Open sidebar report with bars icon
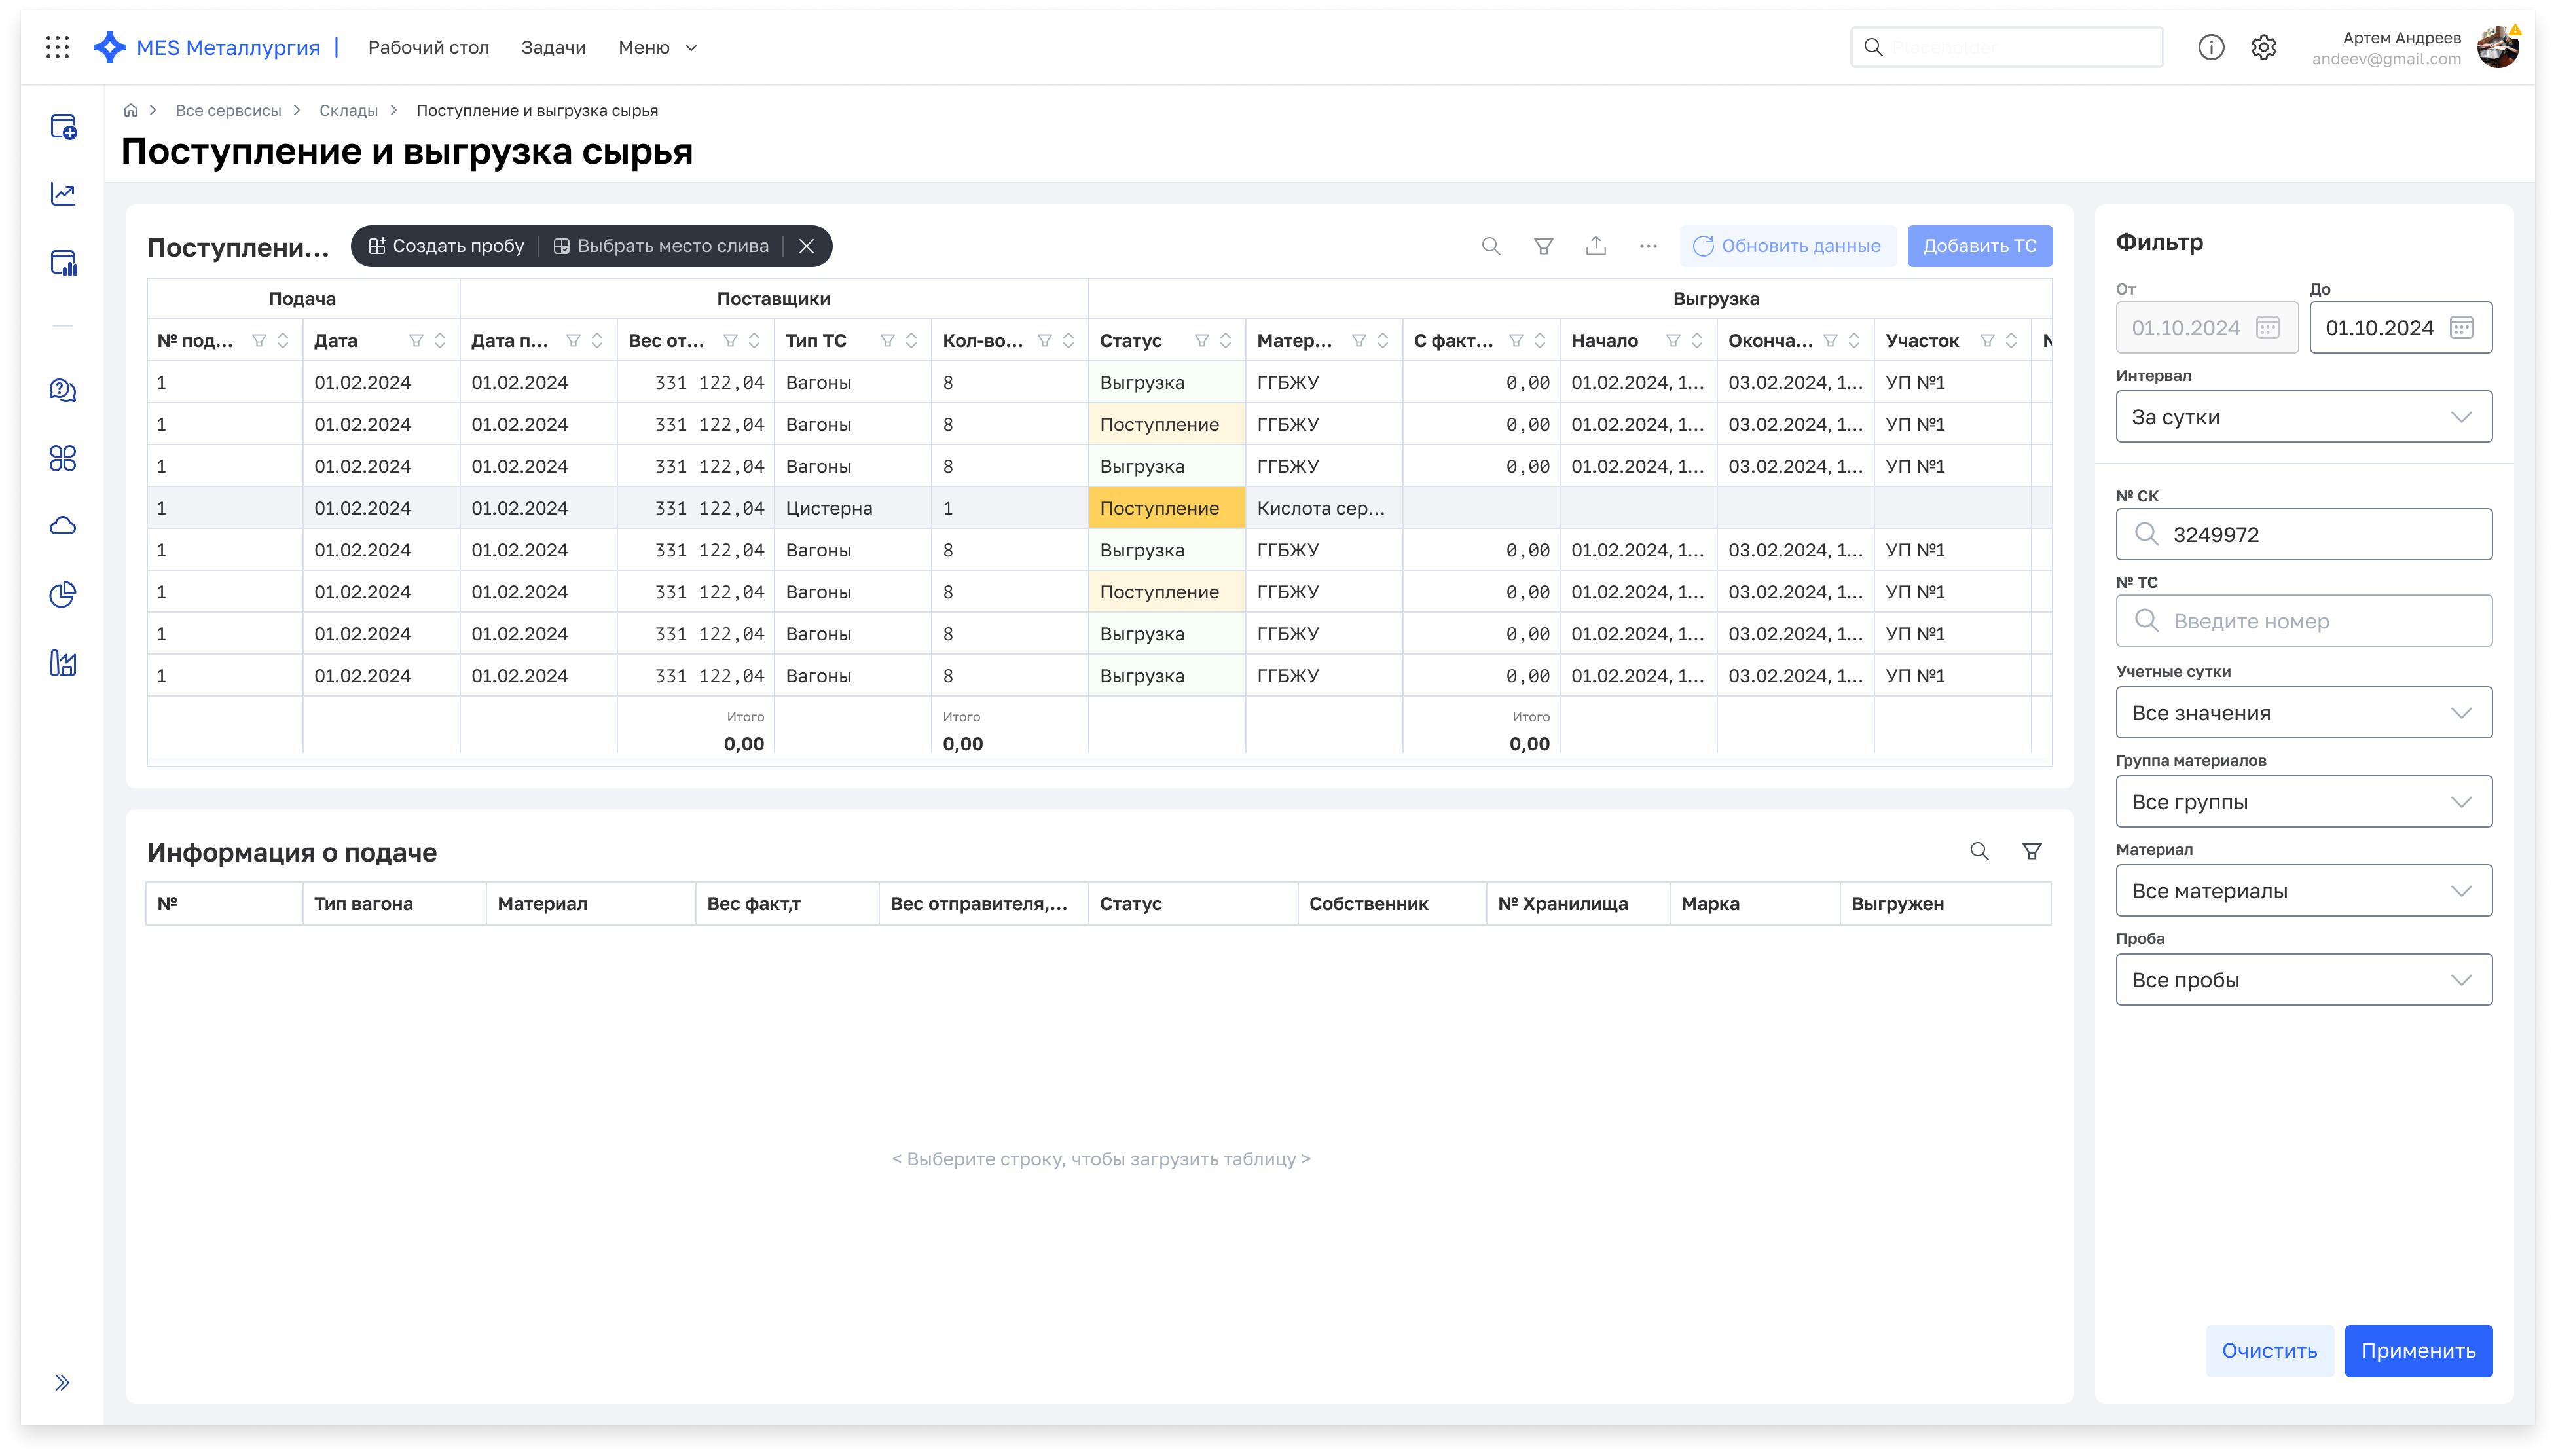The image size is (2556, 1456). [63, 262]
